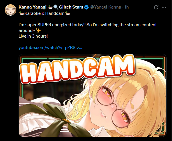Screen dimensions: 172x141
Task: Click the duck emoji after Handcam
Action: point(67,13)
